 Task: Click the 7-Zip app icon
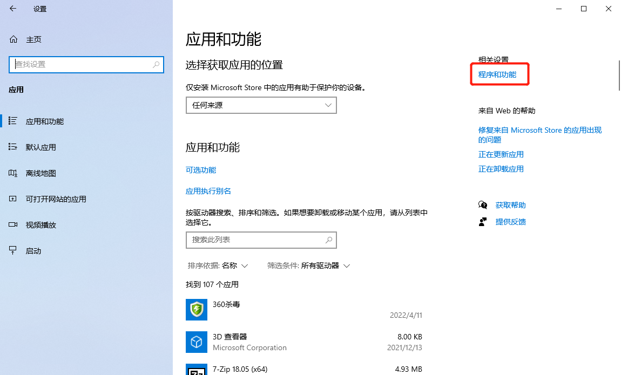(197, 370)
